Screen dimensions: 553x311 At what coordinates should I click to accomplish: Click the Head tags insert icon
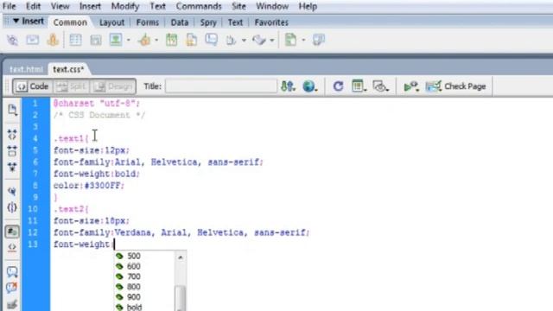231,40
